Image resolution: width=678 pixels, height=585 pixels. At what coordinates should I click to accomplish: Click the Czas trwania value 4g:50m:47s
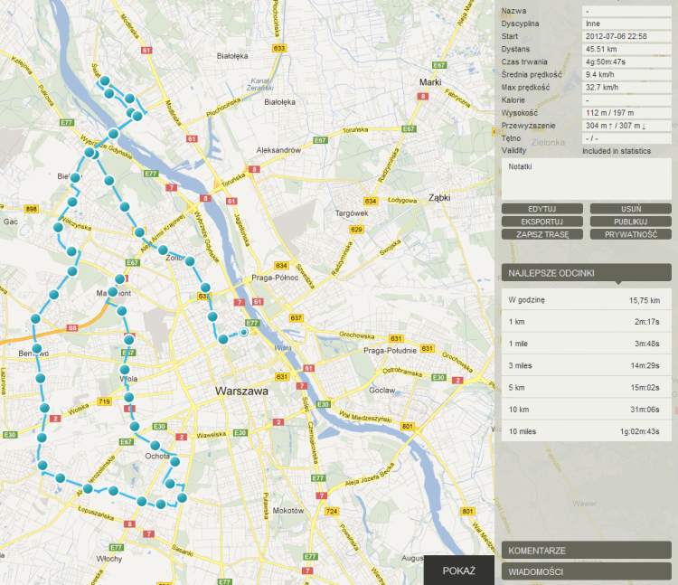tap(626, 61)
